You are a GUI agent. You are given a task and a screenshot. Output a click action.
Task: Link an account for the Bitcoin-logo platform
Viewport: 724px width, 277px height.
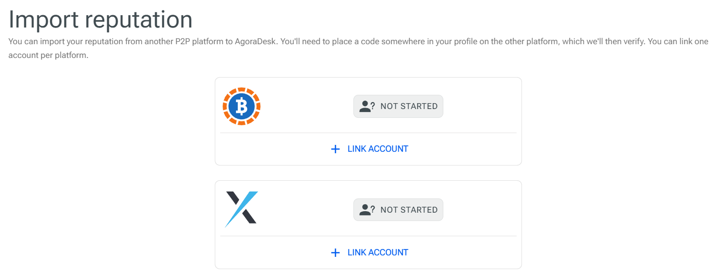(369, 149)
